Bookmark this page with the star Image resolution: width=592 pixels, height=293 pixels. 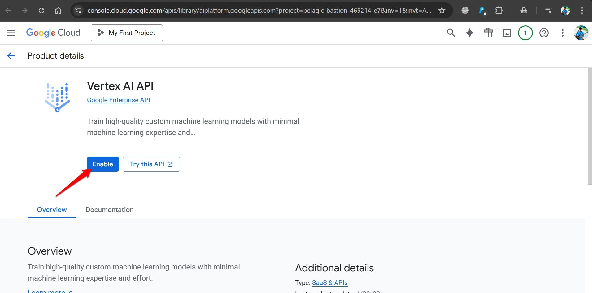point(442,11)
